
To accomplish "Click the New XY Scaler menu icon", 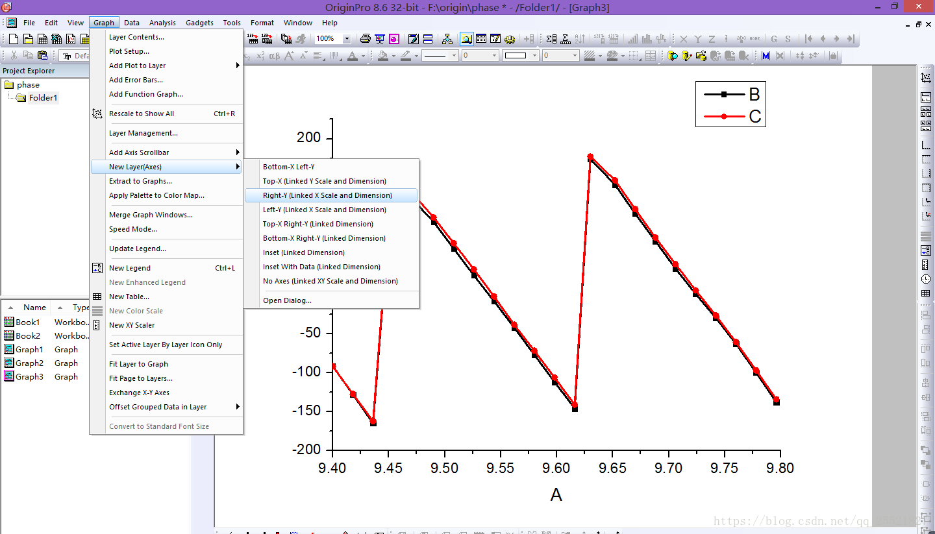I will coord(97,325).
